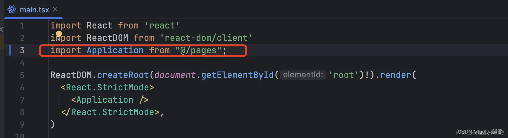The image size is (508, 138).
Task: Click line number 7 in the gutter
Action: pos(22,100)
